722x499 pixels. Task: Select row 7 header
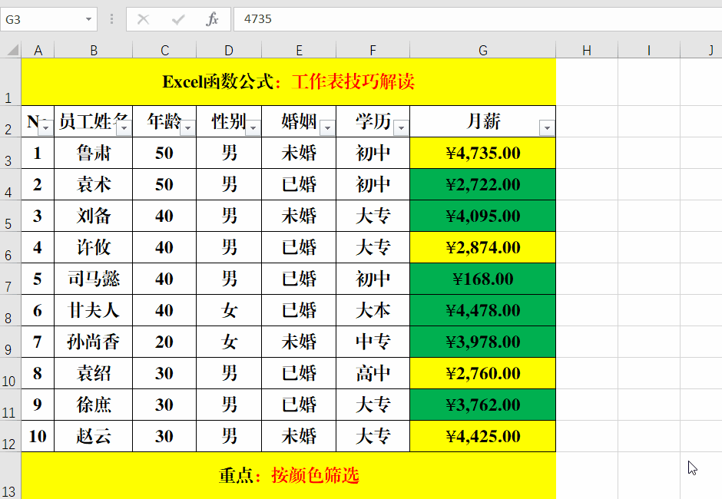[x=10, y=279]
